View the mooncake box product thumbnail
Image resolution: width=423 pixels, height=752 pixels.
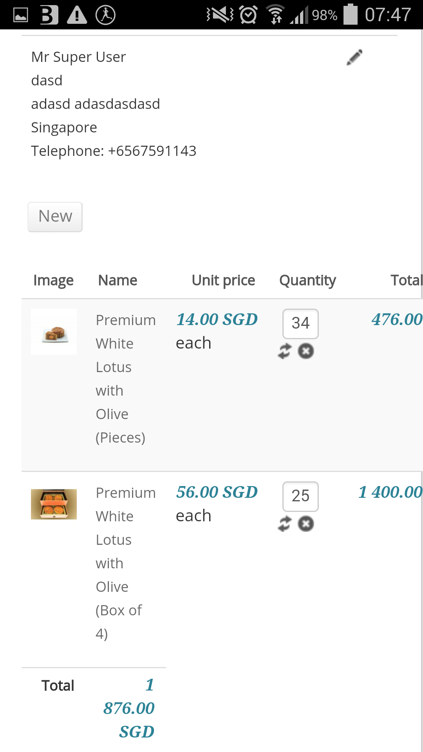point(54,504)
